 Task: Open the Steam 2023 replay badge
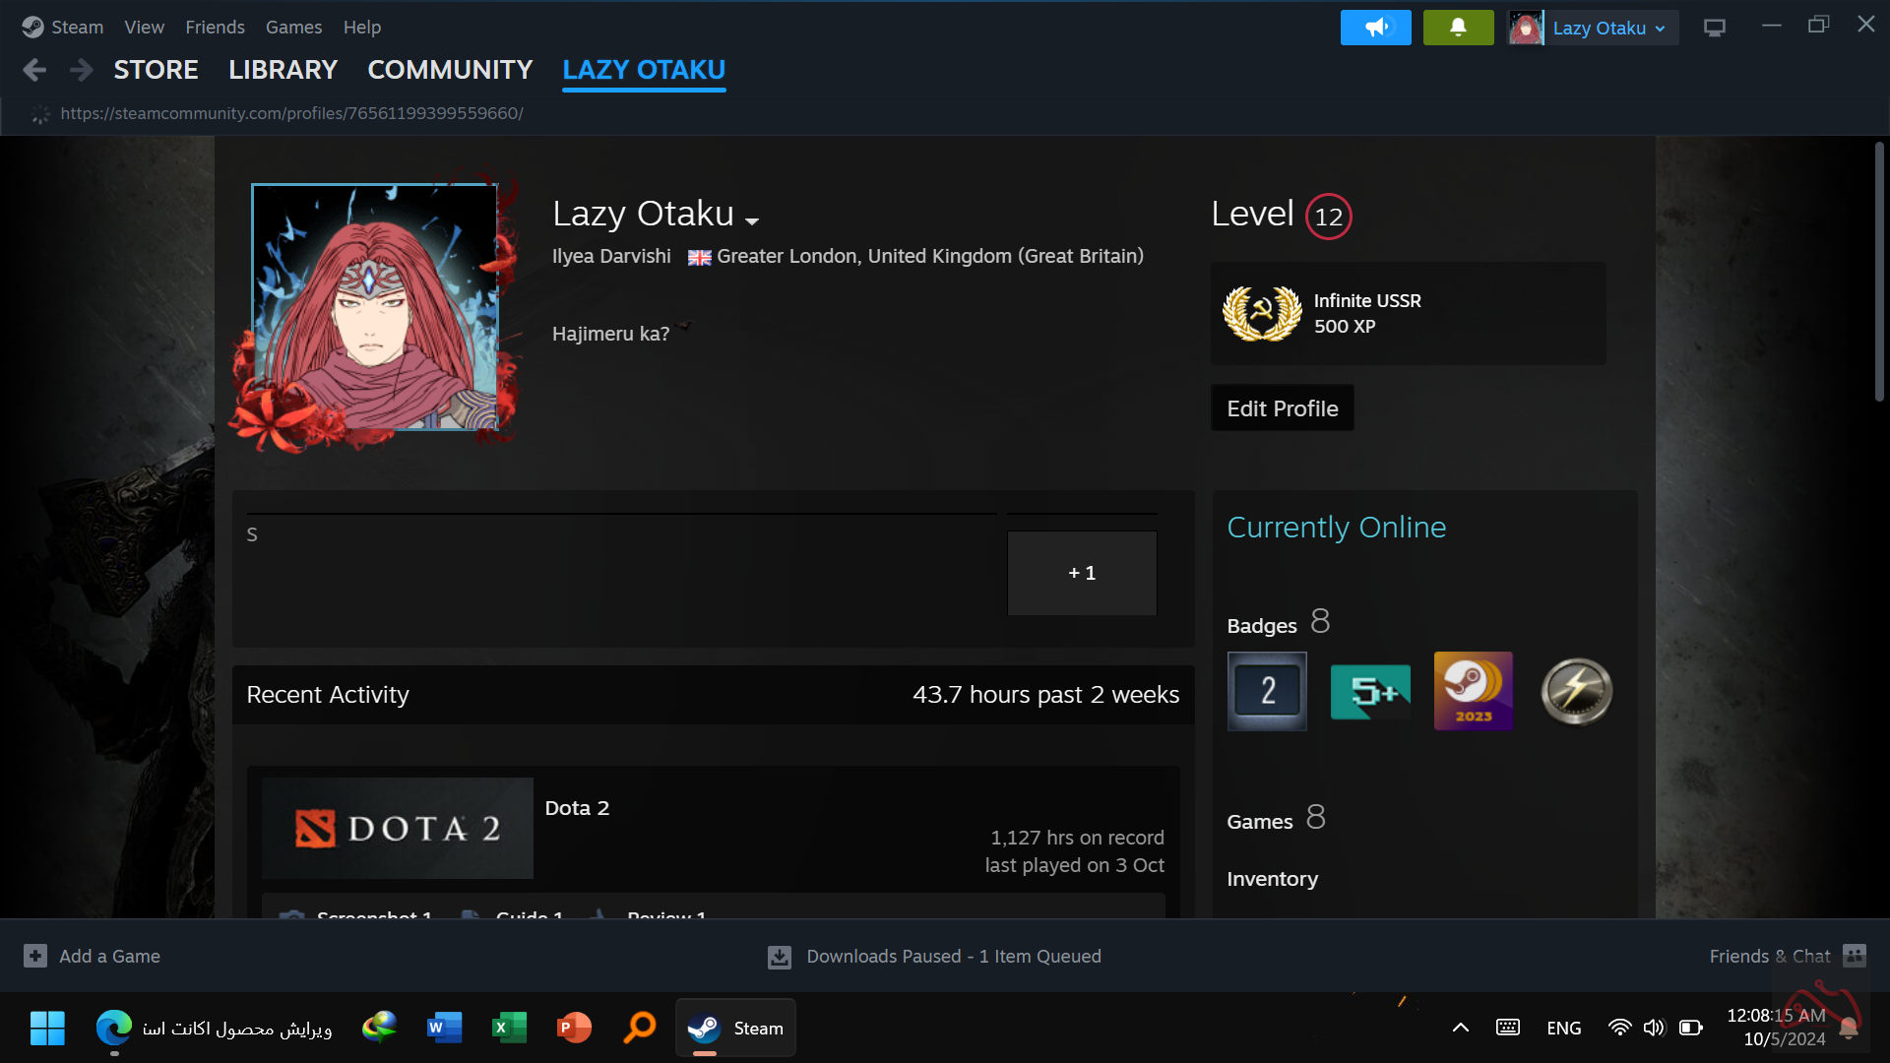click(x=1473, y=691)
